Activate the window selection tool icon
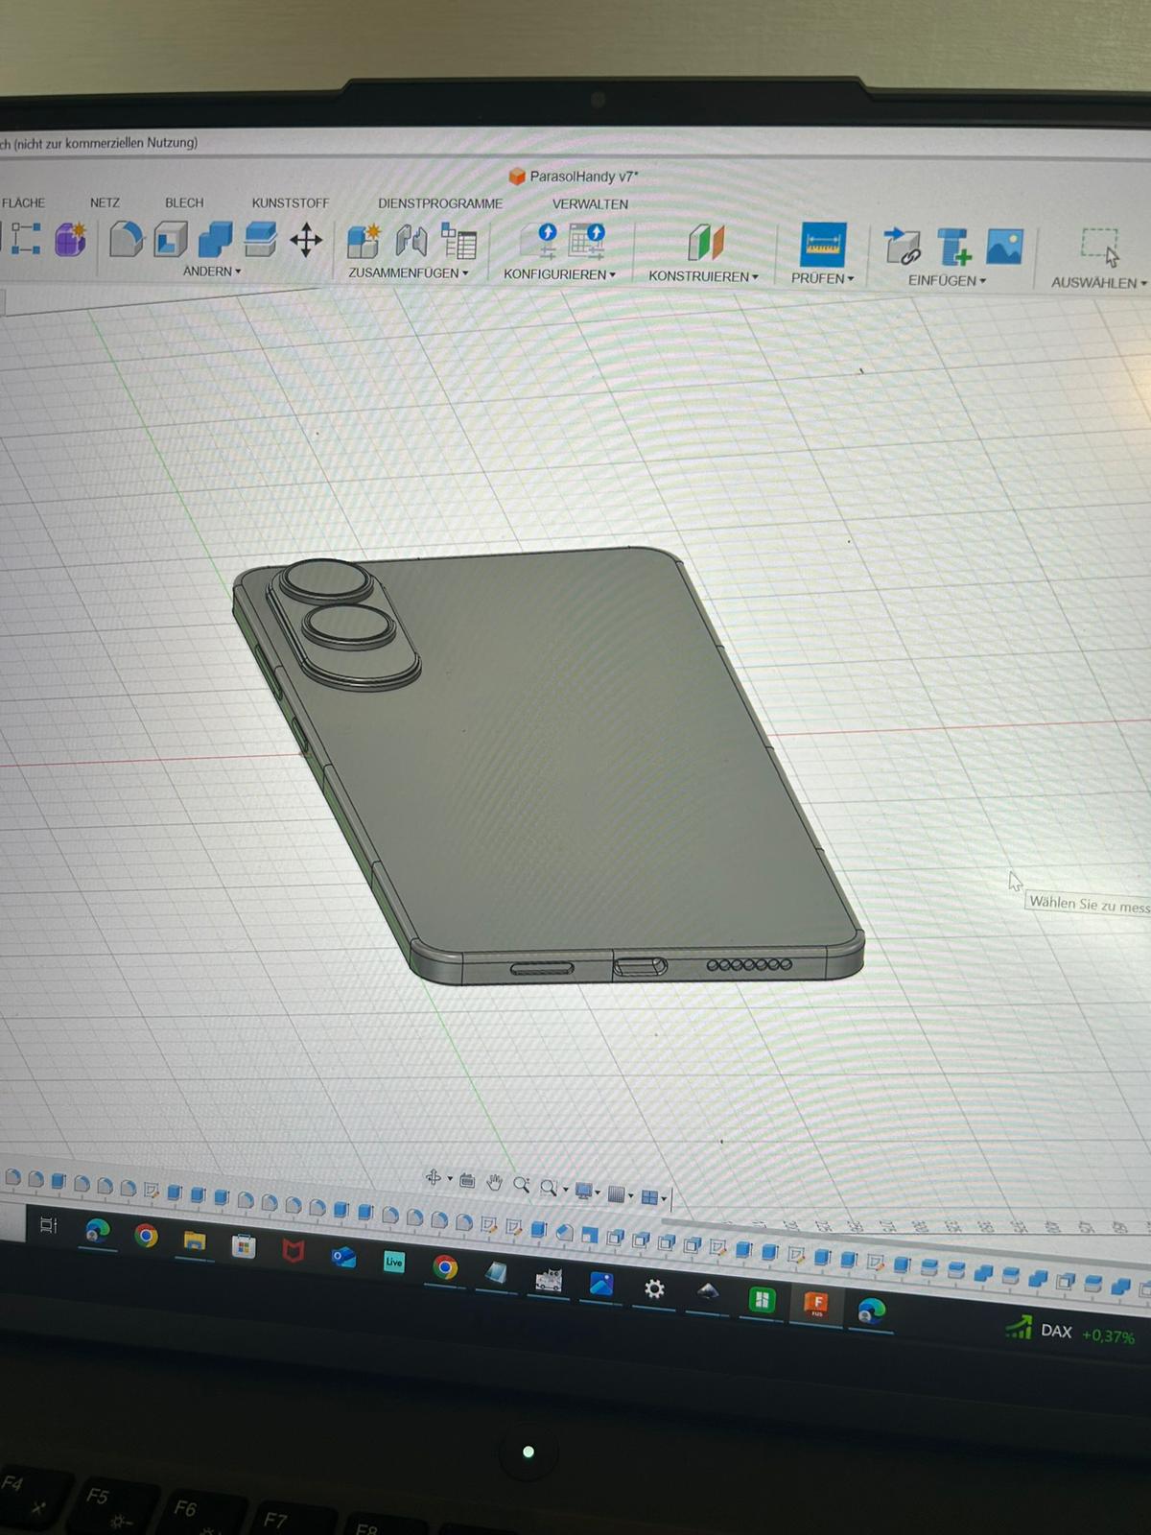The width and height of the screenshot is (1151, 1535). click(1099, 247)
